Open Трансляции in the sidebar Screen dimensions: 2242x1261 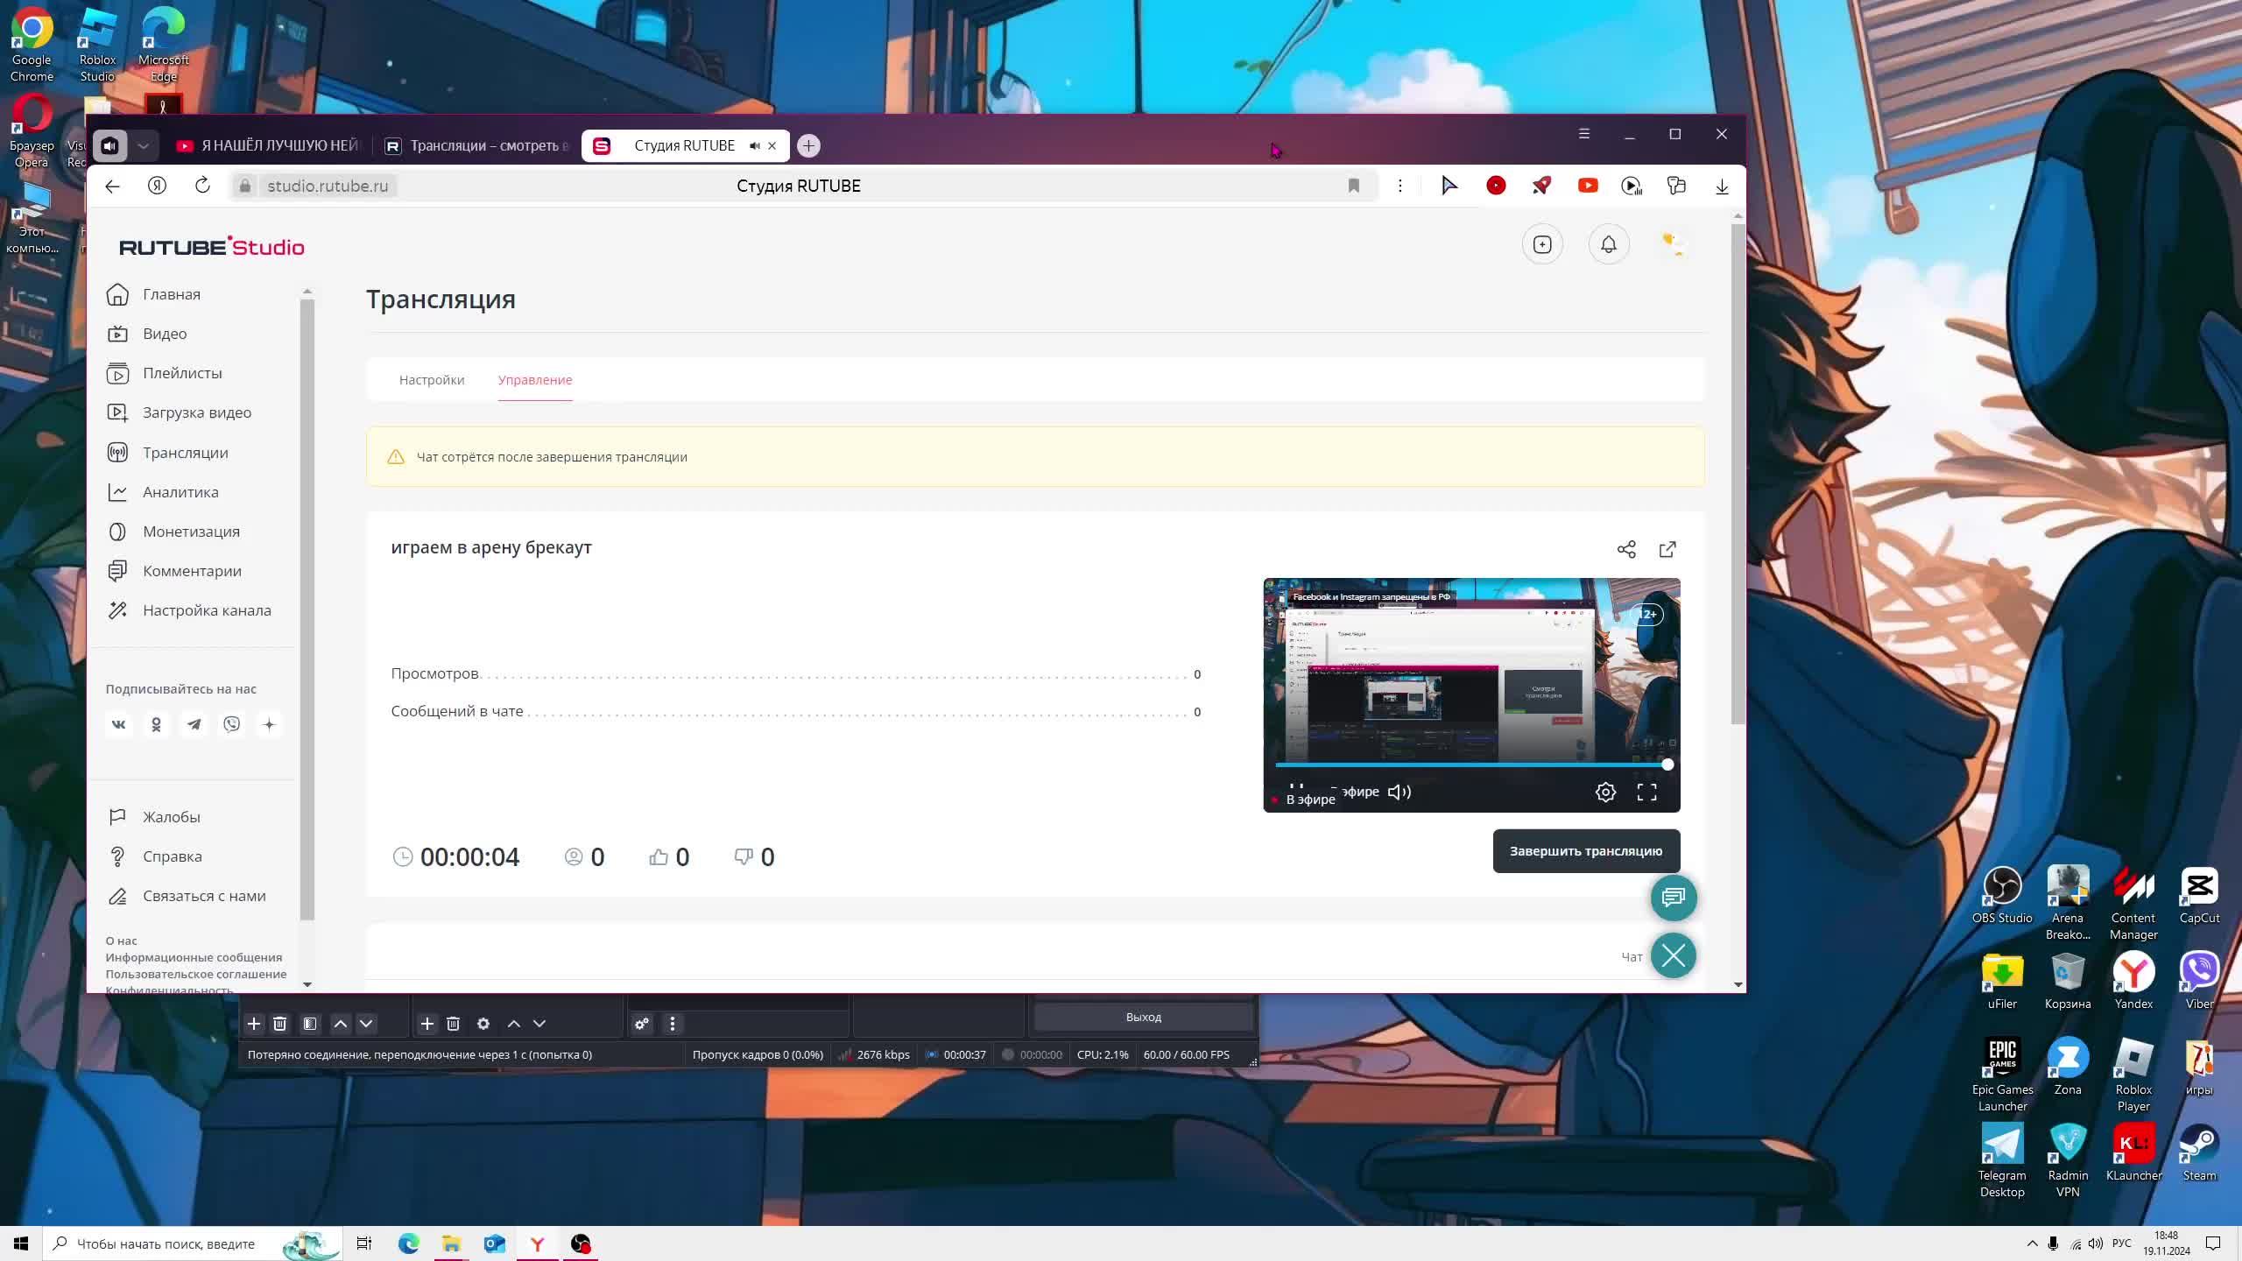click(x=185, y=453)
